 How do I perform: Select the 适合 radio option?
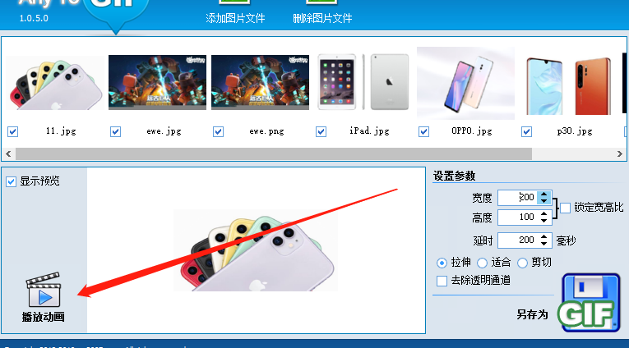(482, 263)
